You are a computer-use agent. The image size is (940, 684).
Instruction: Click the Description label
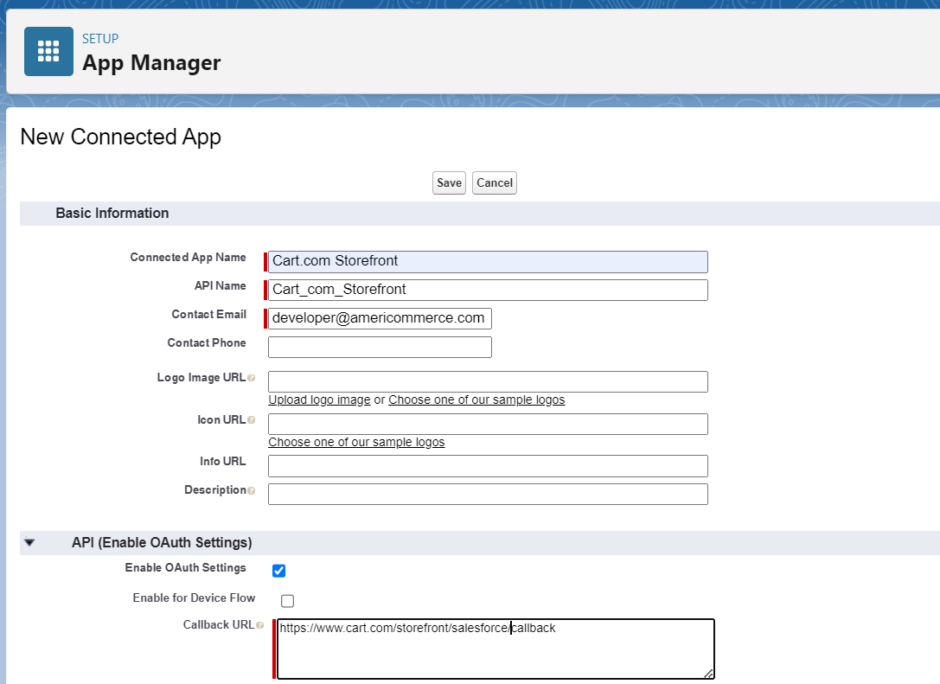[215, 490]
